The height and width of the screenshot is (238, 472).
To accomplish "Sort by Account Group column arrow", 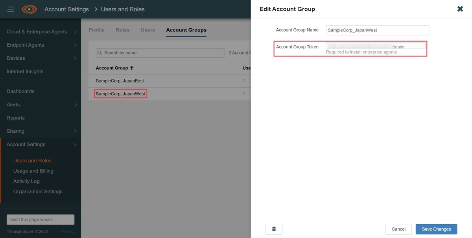I will pos(132,68).
